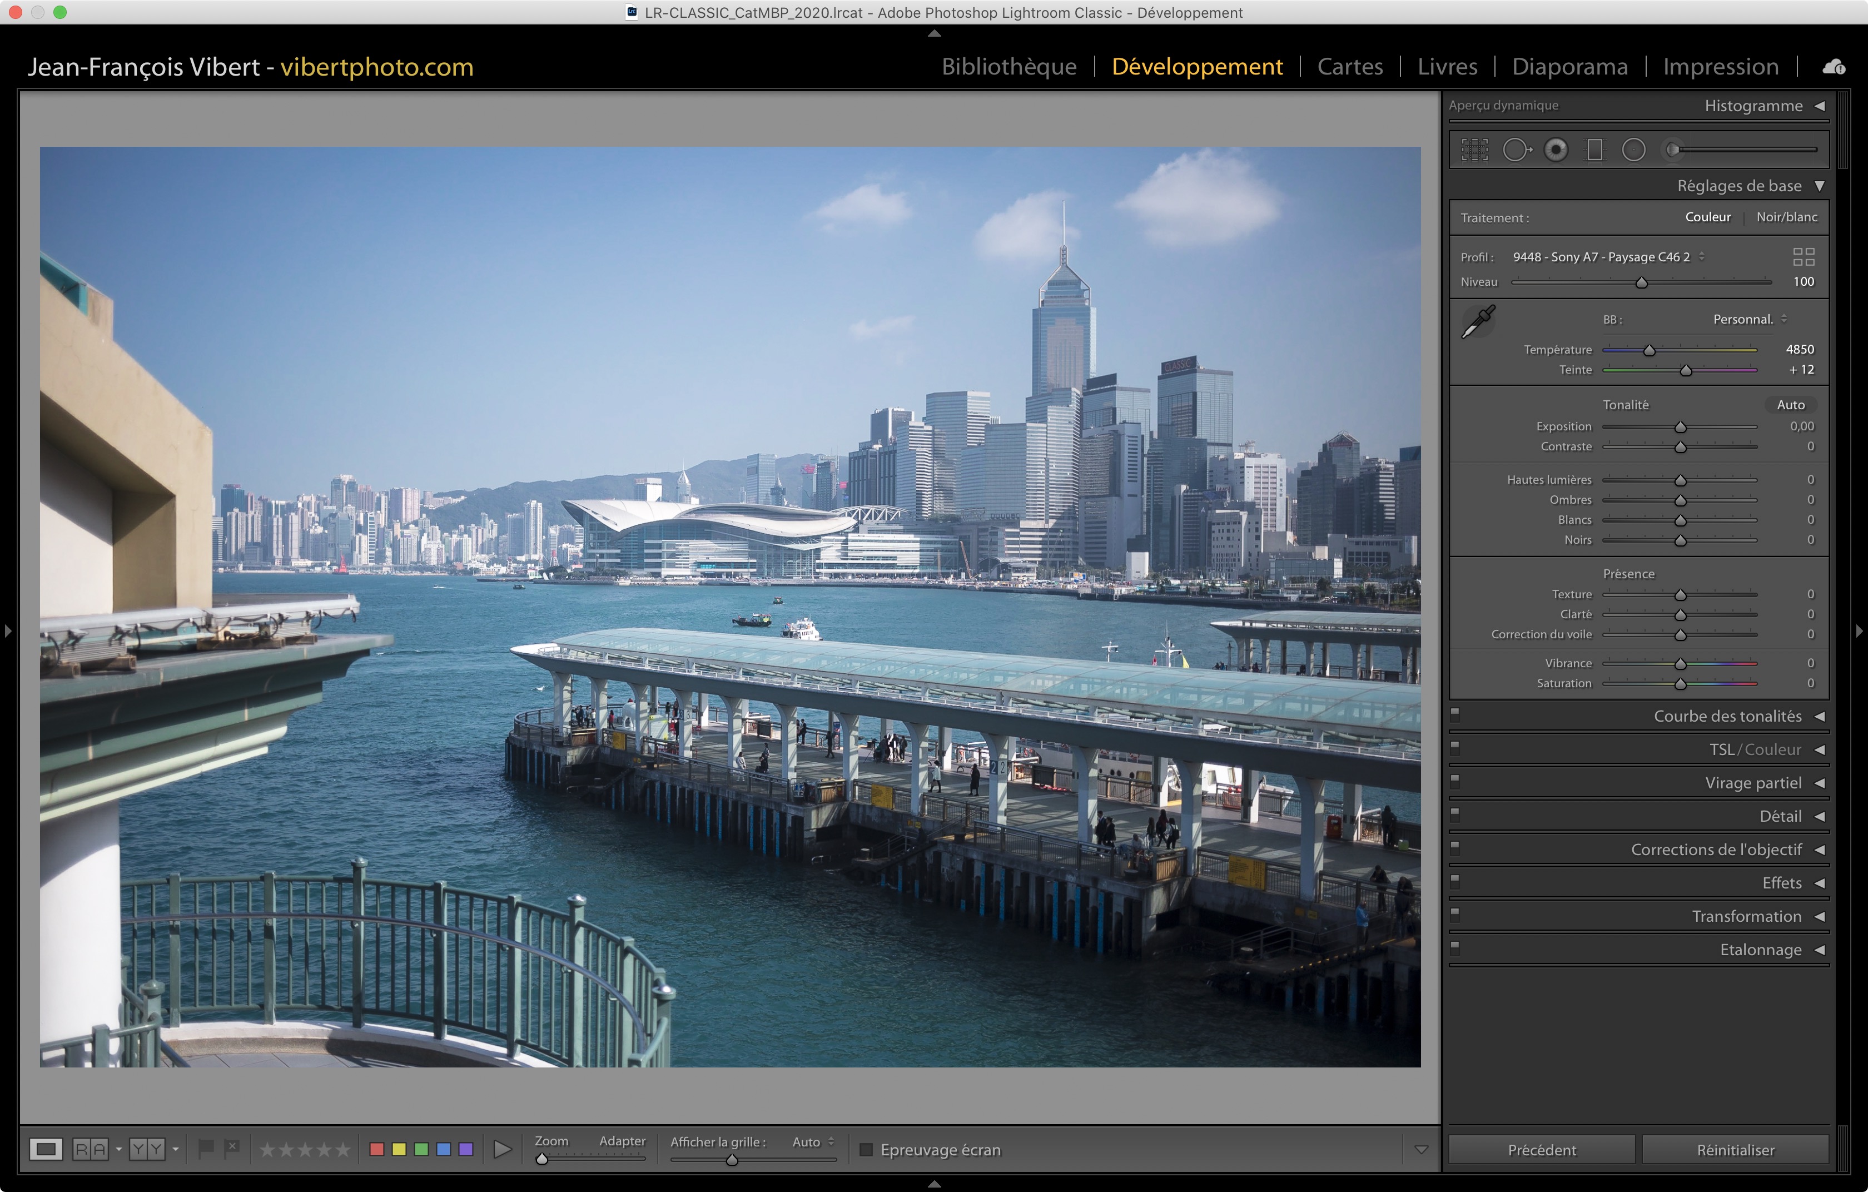
Task: Open the Cartes module tab
Action: coord(1350,67)
